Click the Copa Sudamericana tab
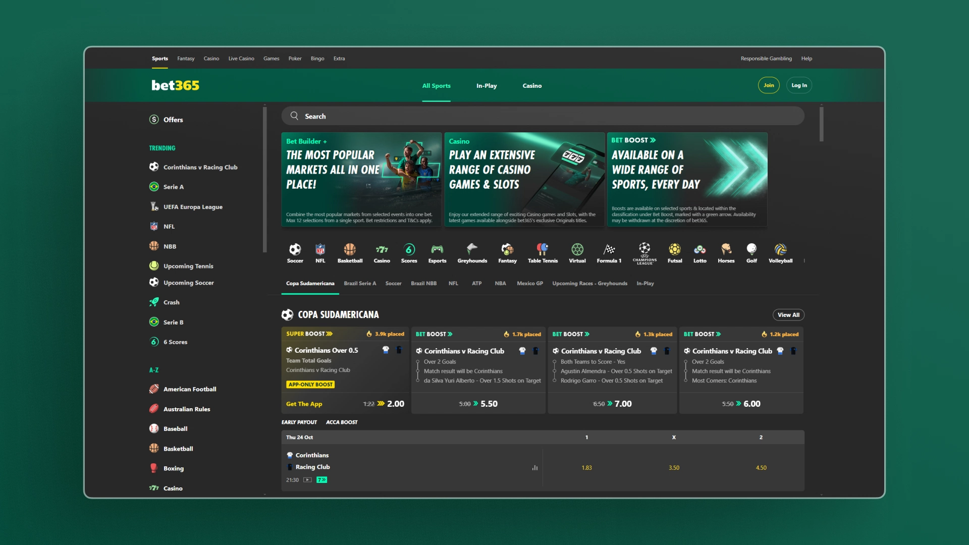This screenshot has width=969, height=545. click(310, 283)
